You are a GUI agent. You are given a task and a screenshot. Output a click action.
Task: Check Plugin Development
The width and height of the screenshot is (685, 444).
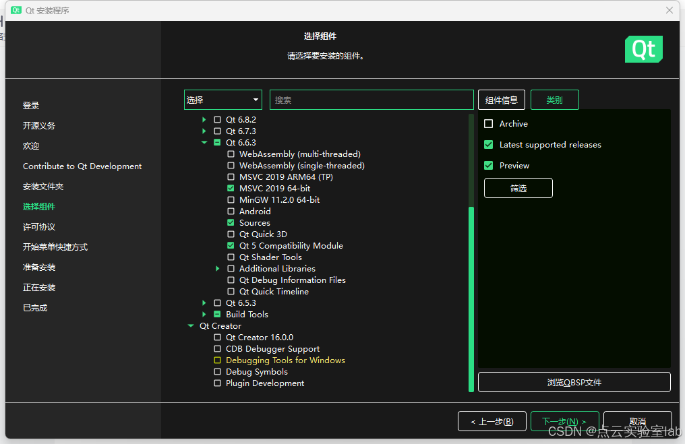tap(217, 383)
